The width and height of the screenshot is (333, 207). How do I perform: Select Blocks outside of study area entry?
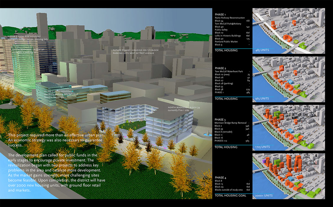pos(228,190)
